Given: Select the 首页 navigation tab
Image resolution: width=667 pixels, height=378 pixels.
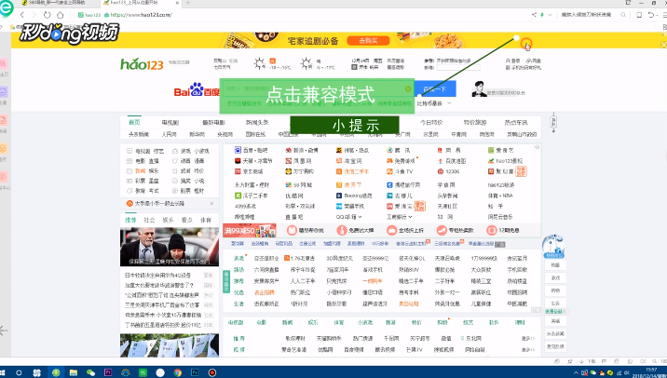Looking at the screenshot, I should [134, 123].
